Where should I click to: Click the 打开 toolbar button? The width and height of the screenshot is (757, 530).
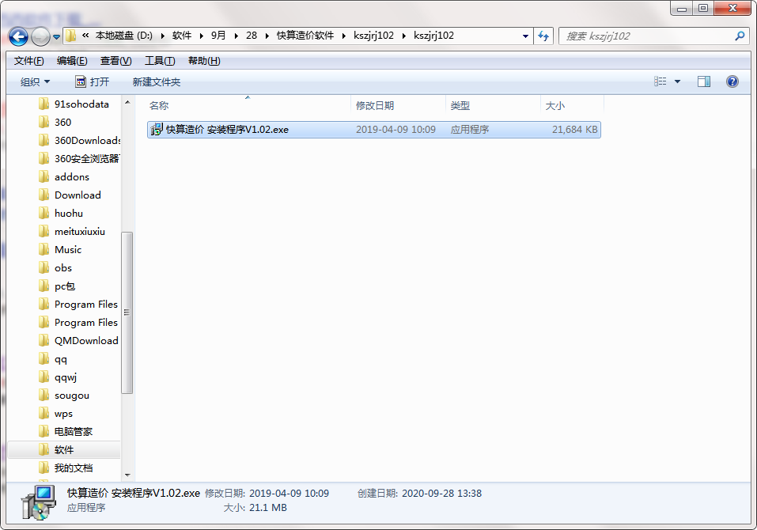tap(93, 82)
